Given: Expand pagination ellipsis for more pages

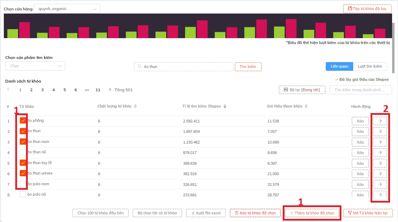Looking at the screenshot, I should [87, 90].
